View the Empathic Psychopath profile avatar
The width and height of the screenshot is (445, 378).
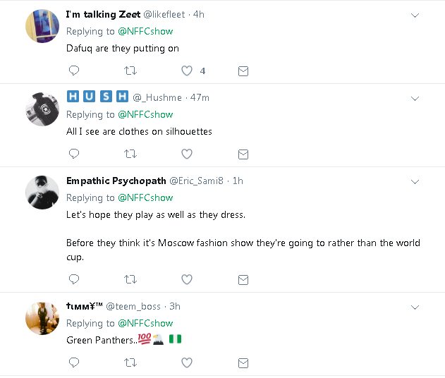pyautogui.click(x=42, y=192)
